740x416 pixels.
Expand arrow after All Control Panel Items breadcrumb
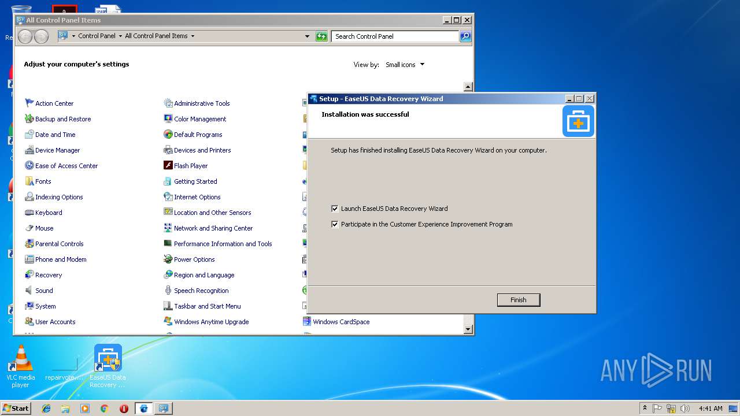(x=193, y=36)
